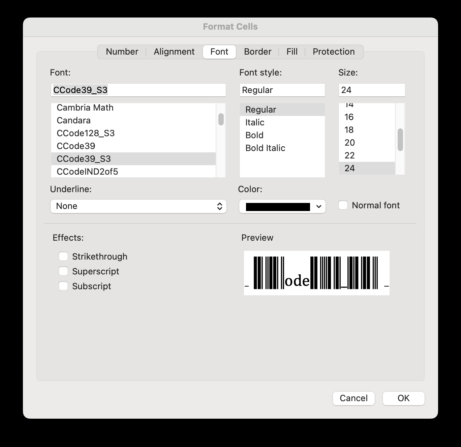Switch to the Number tab
Viewport: 461px width, 447px height.
(122, 52)
